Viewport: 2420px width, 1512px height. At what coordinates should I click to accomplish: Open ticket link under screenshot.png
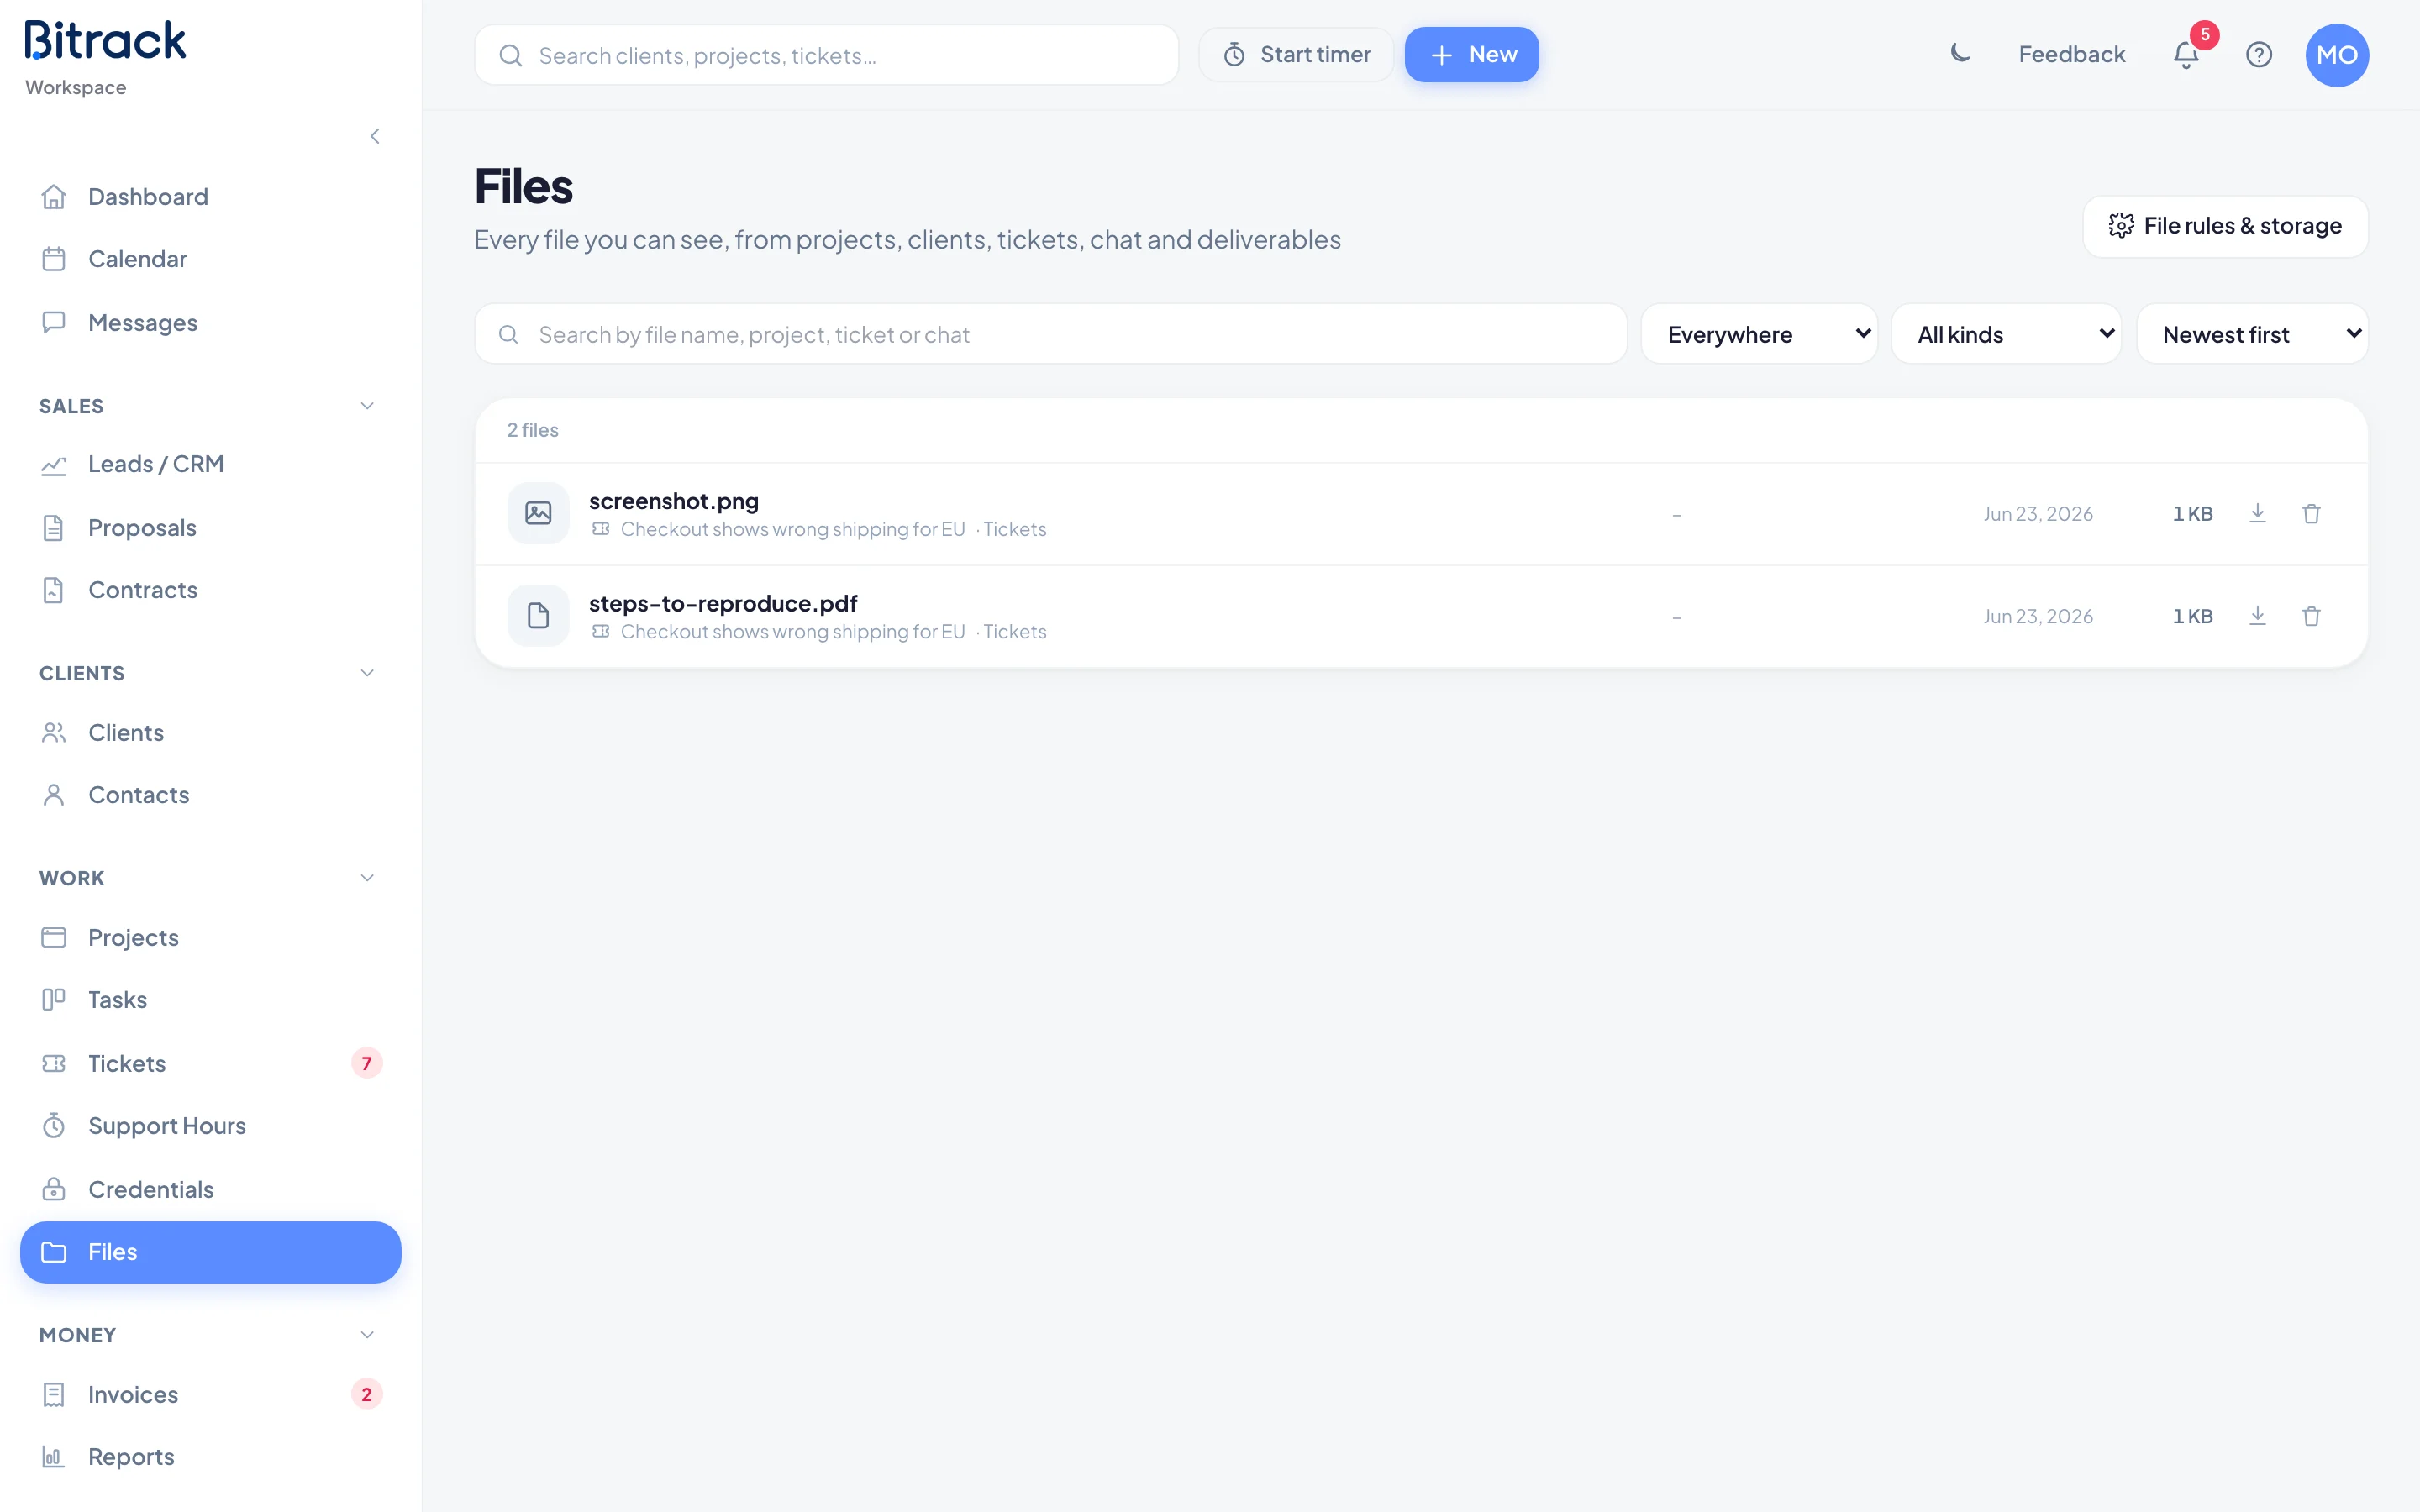coord(792,529)
